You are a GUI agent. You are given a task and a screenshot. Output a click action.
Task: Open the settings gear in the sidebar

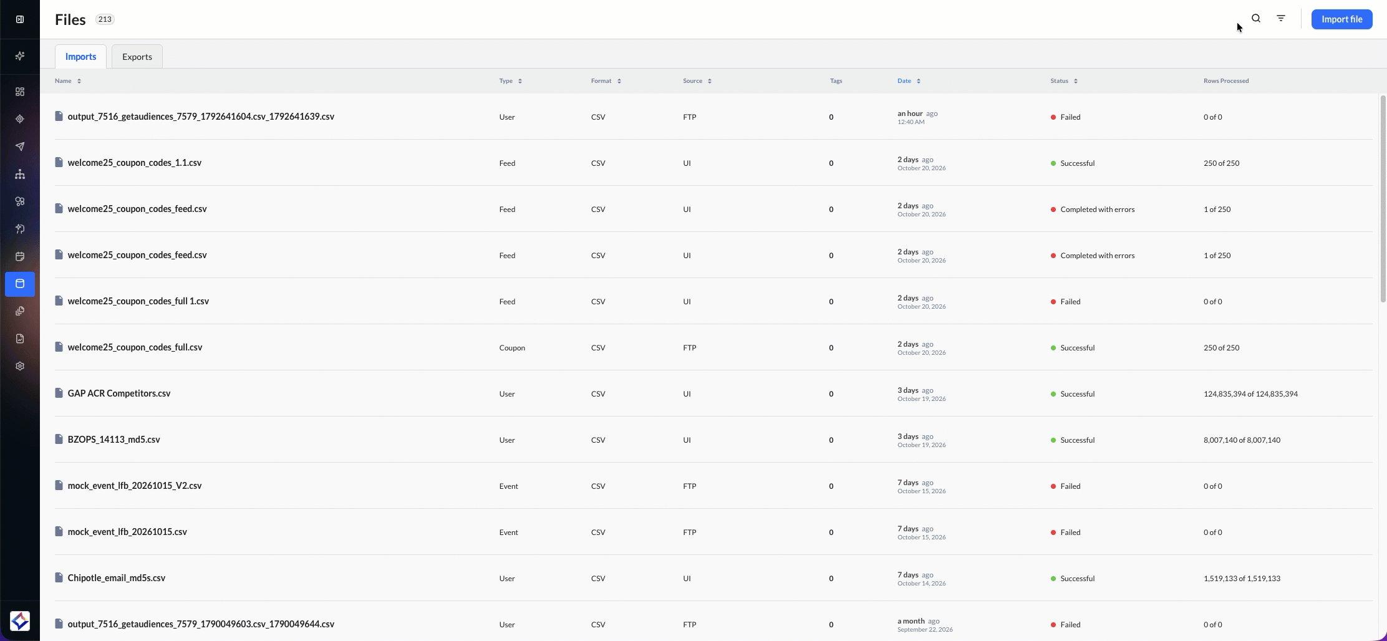click(20, 366)
